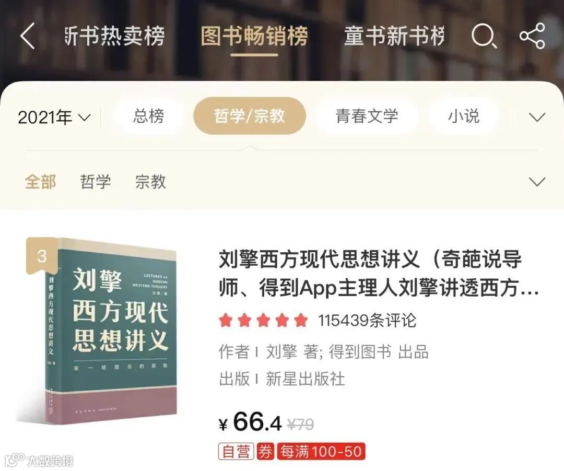Open the 2021年 year dropdown
This screenshot has width=564, height=471.
54,117
